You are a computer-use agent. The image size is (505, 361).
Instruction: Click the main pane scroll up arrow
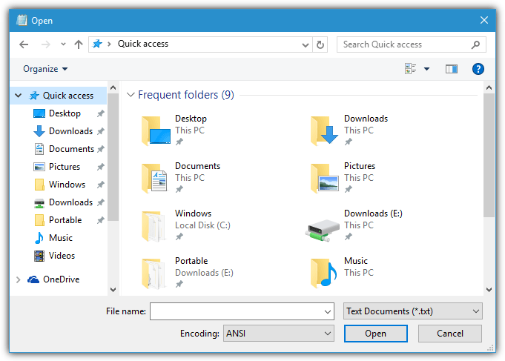489,87
